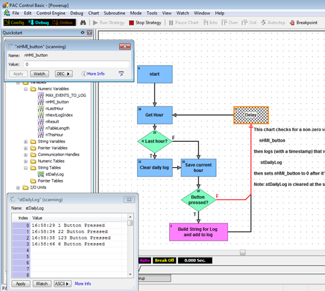
Task: Click the dock icon in nHMI_button dialog
Action: [x=121, y=74]
